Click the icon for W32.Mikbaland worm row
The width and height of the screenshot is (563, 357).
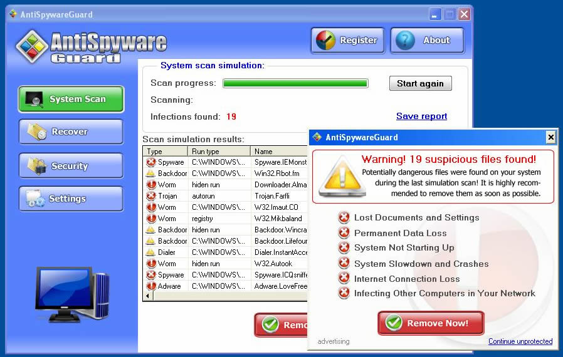click(151, 219)
